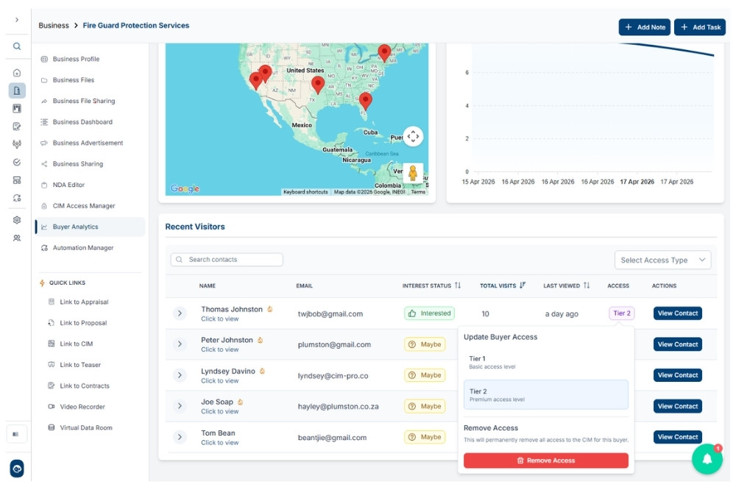
Task: Expand Joe Soap's row
Action: coord(180,406)
